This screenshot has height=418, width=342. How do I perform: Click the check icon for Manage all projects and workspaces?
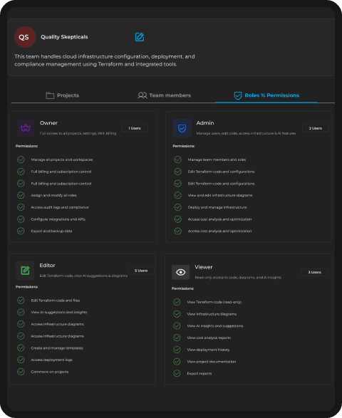point(21,160)
